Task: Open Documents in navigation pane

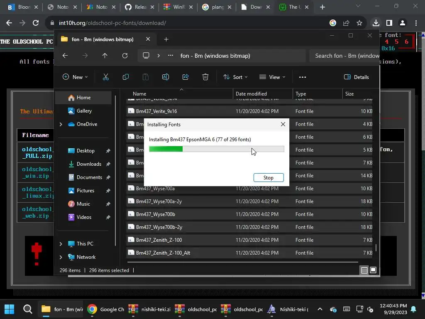Action: pyautogui.click(x=83, y=177)
